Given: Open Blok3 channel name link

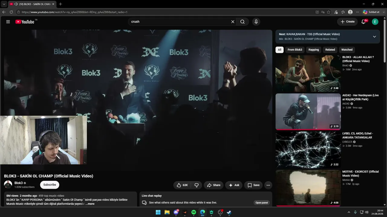Looking at the screenshot, I should point(18,183).
